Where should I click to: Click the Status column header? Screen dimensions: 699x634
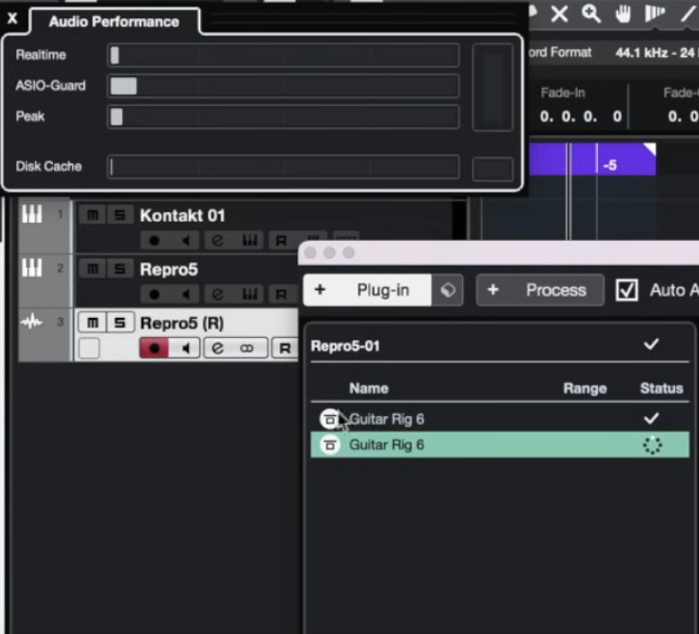click(x=660, y=388)
